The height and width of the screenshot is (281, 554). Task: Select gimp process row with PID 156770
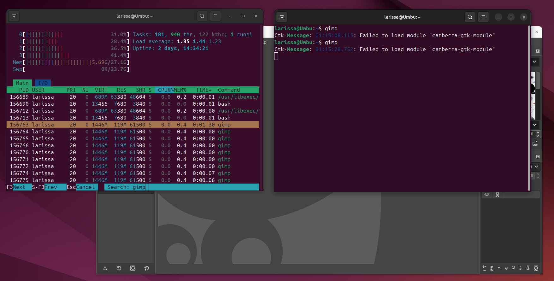[x=133, y=152]
